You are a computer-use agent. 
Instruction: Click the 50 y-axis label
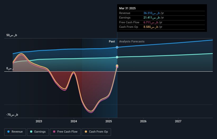[12, 35]
